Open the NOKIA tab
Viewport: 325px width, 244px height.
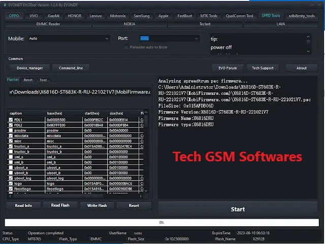click(129, 24)
